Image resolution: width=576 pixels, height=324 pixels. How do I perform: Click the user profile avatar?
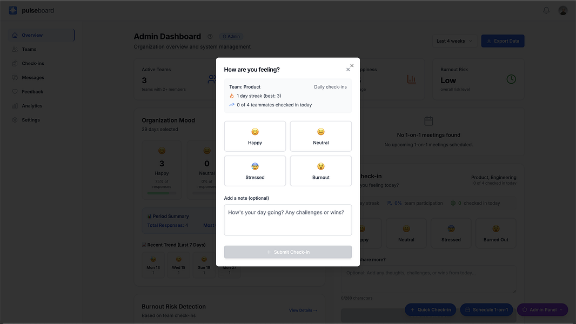click(x=563, y=10)
